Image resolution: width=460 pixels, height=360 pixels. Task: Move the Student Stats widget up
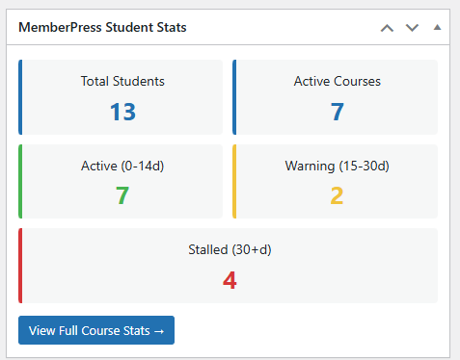(387, 28)
